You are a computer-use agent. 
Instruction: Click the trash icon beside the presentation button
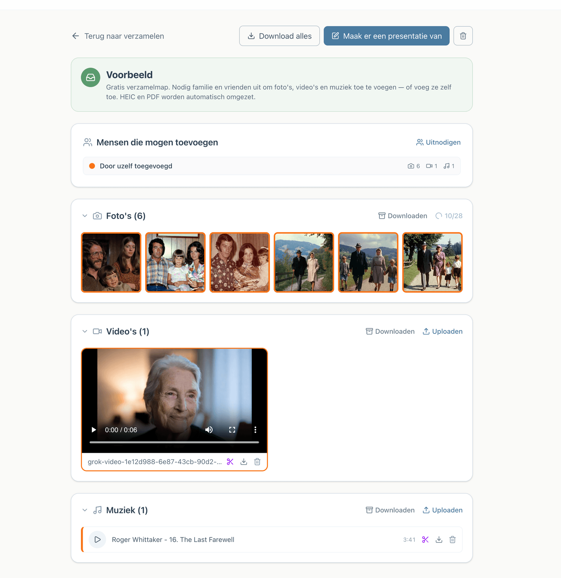463,36
